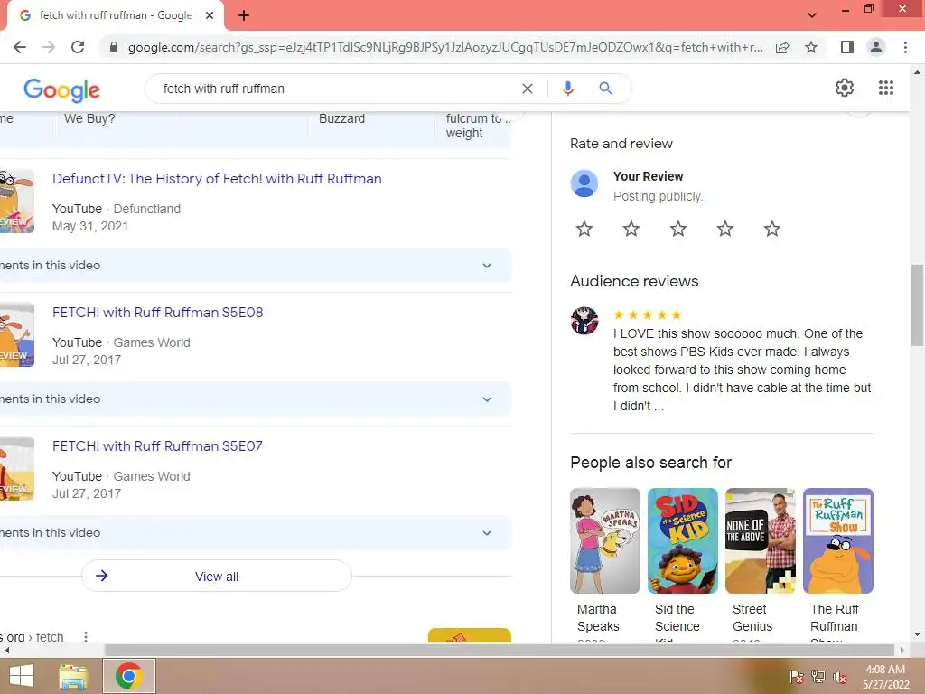Viewport: 925px width, 694px height.
Task: Reload the current page
Action: (x=78, y=47)
